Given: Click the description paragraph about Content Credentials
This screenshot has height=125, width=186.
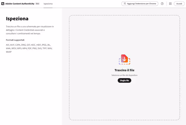Looking at the screenshot, I should (30, 30).
